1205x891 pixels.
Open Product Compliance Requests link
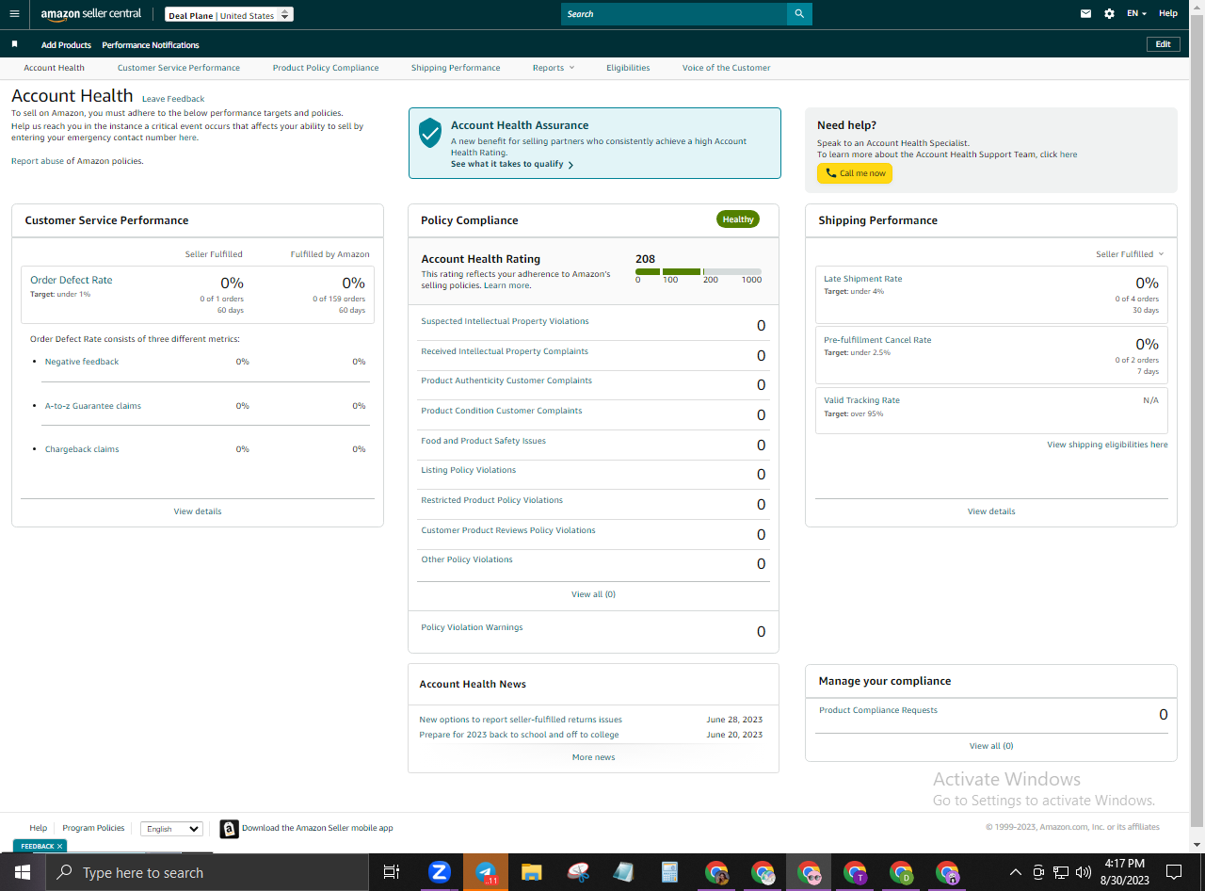[878, 710]
